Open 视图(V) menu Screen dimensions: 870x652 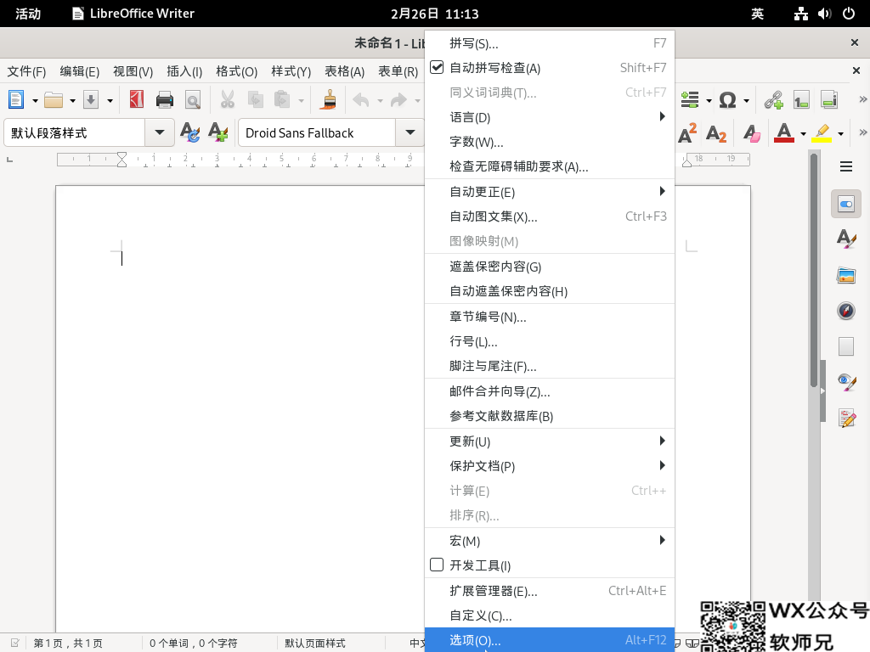(x=133, y=71)
